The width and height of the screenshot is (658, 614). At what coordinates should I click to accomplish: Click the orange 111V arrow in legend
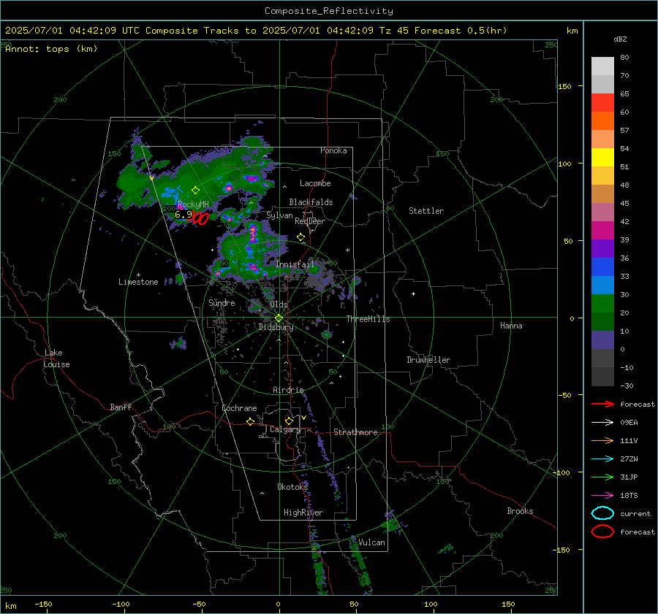tap(602, 440)
